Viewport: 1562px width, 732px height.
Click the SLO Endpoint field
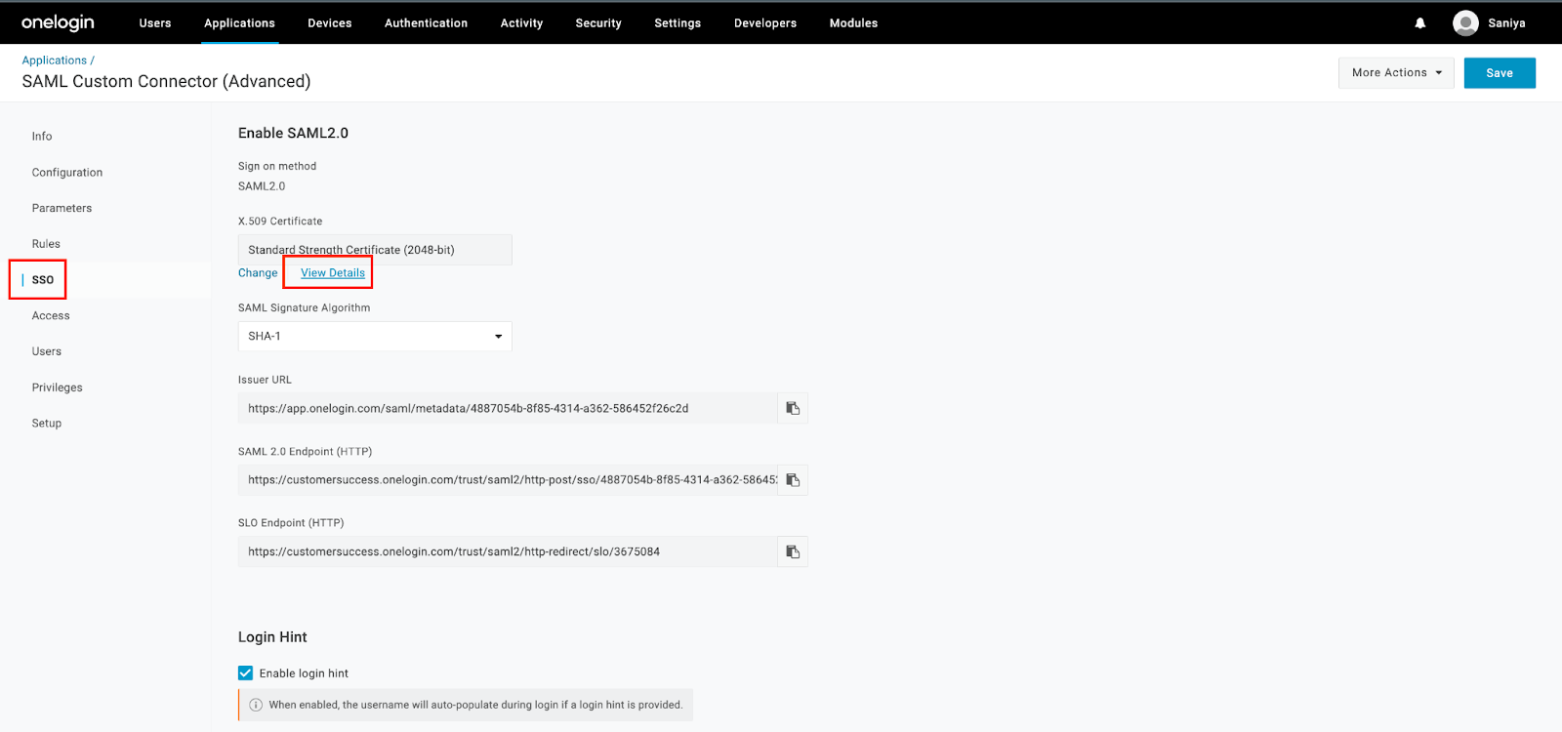tap(508, 551)
